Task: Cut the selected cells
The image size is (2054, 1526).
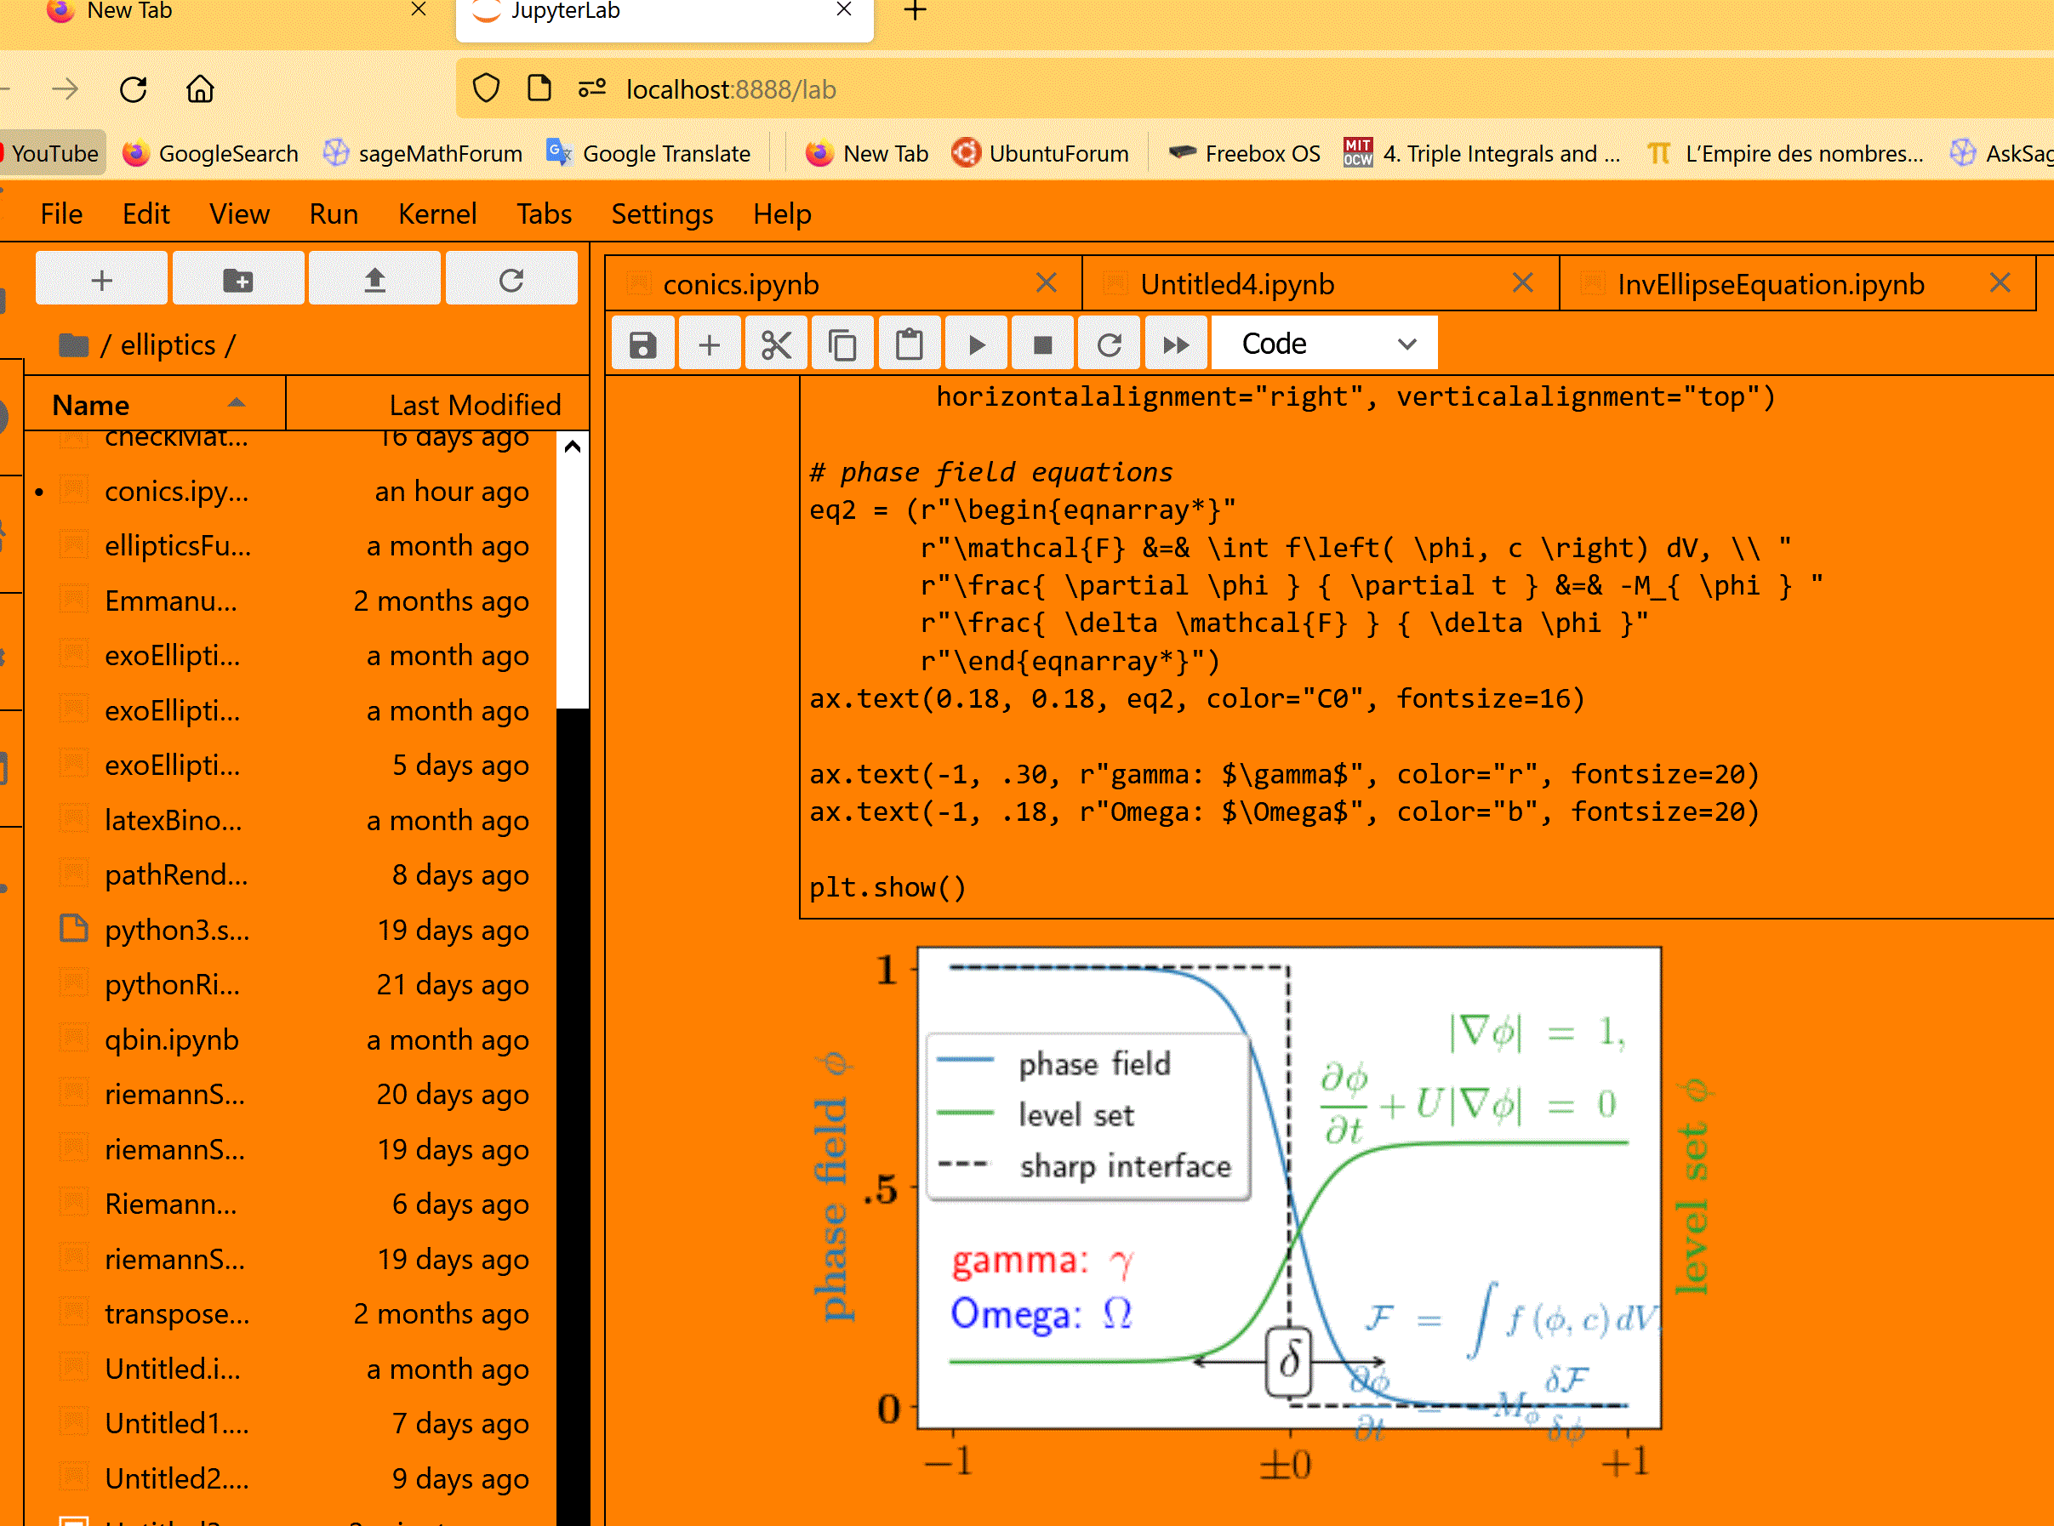Action: coord(775,343)
